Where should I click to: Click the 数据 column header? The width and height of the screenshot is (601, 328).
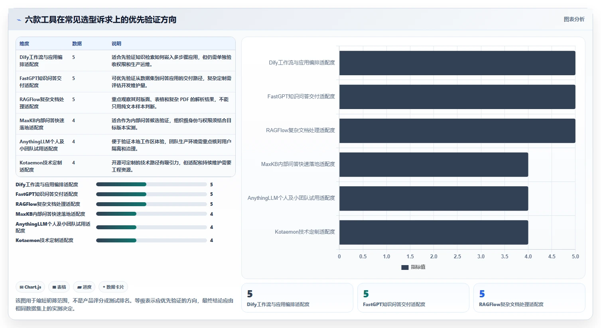point(77,44)
